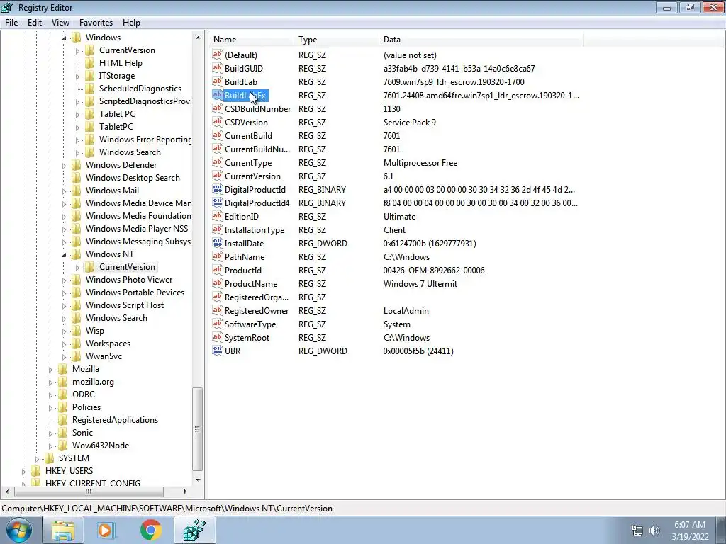Collapse the Windows key in the tree

tap(64, 38)
